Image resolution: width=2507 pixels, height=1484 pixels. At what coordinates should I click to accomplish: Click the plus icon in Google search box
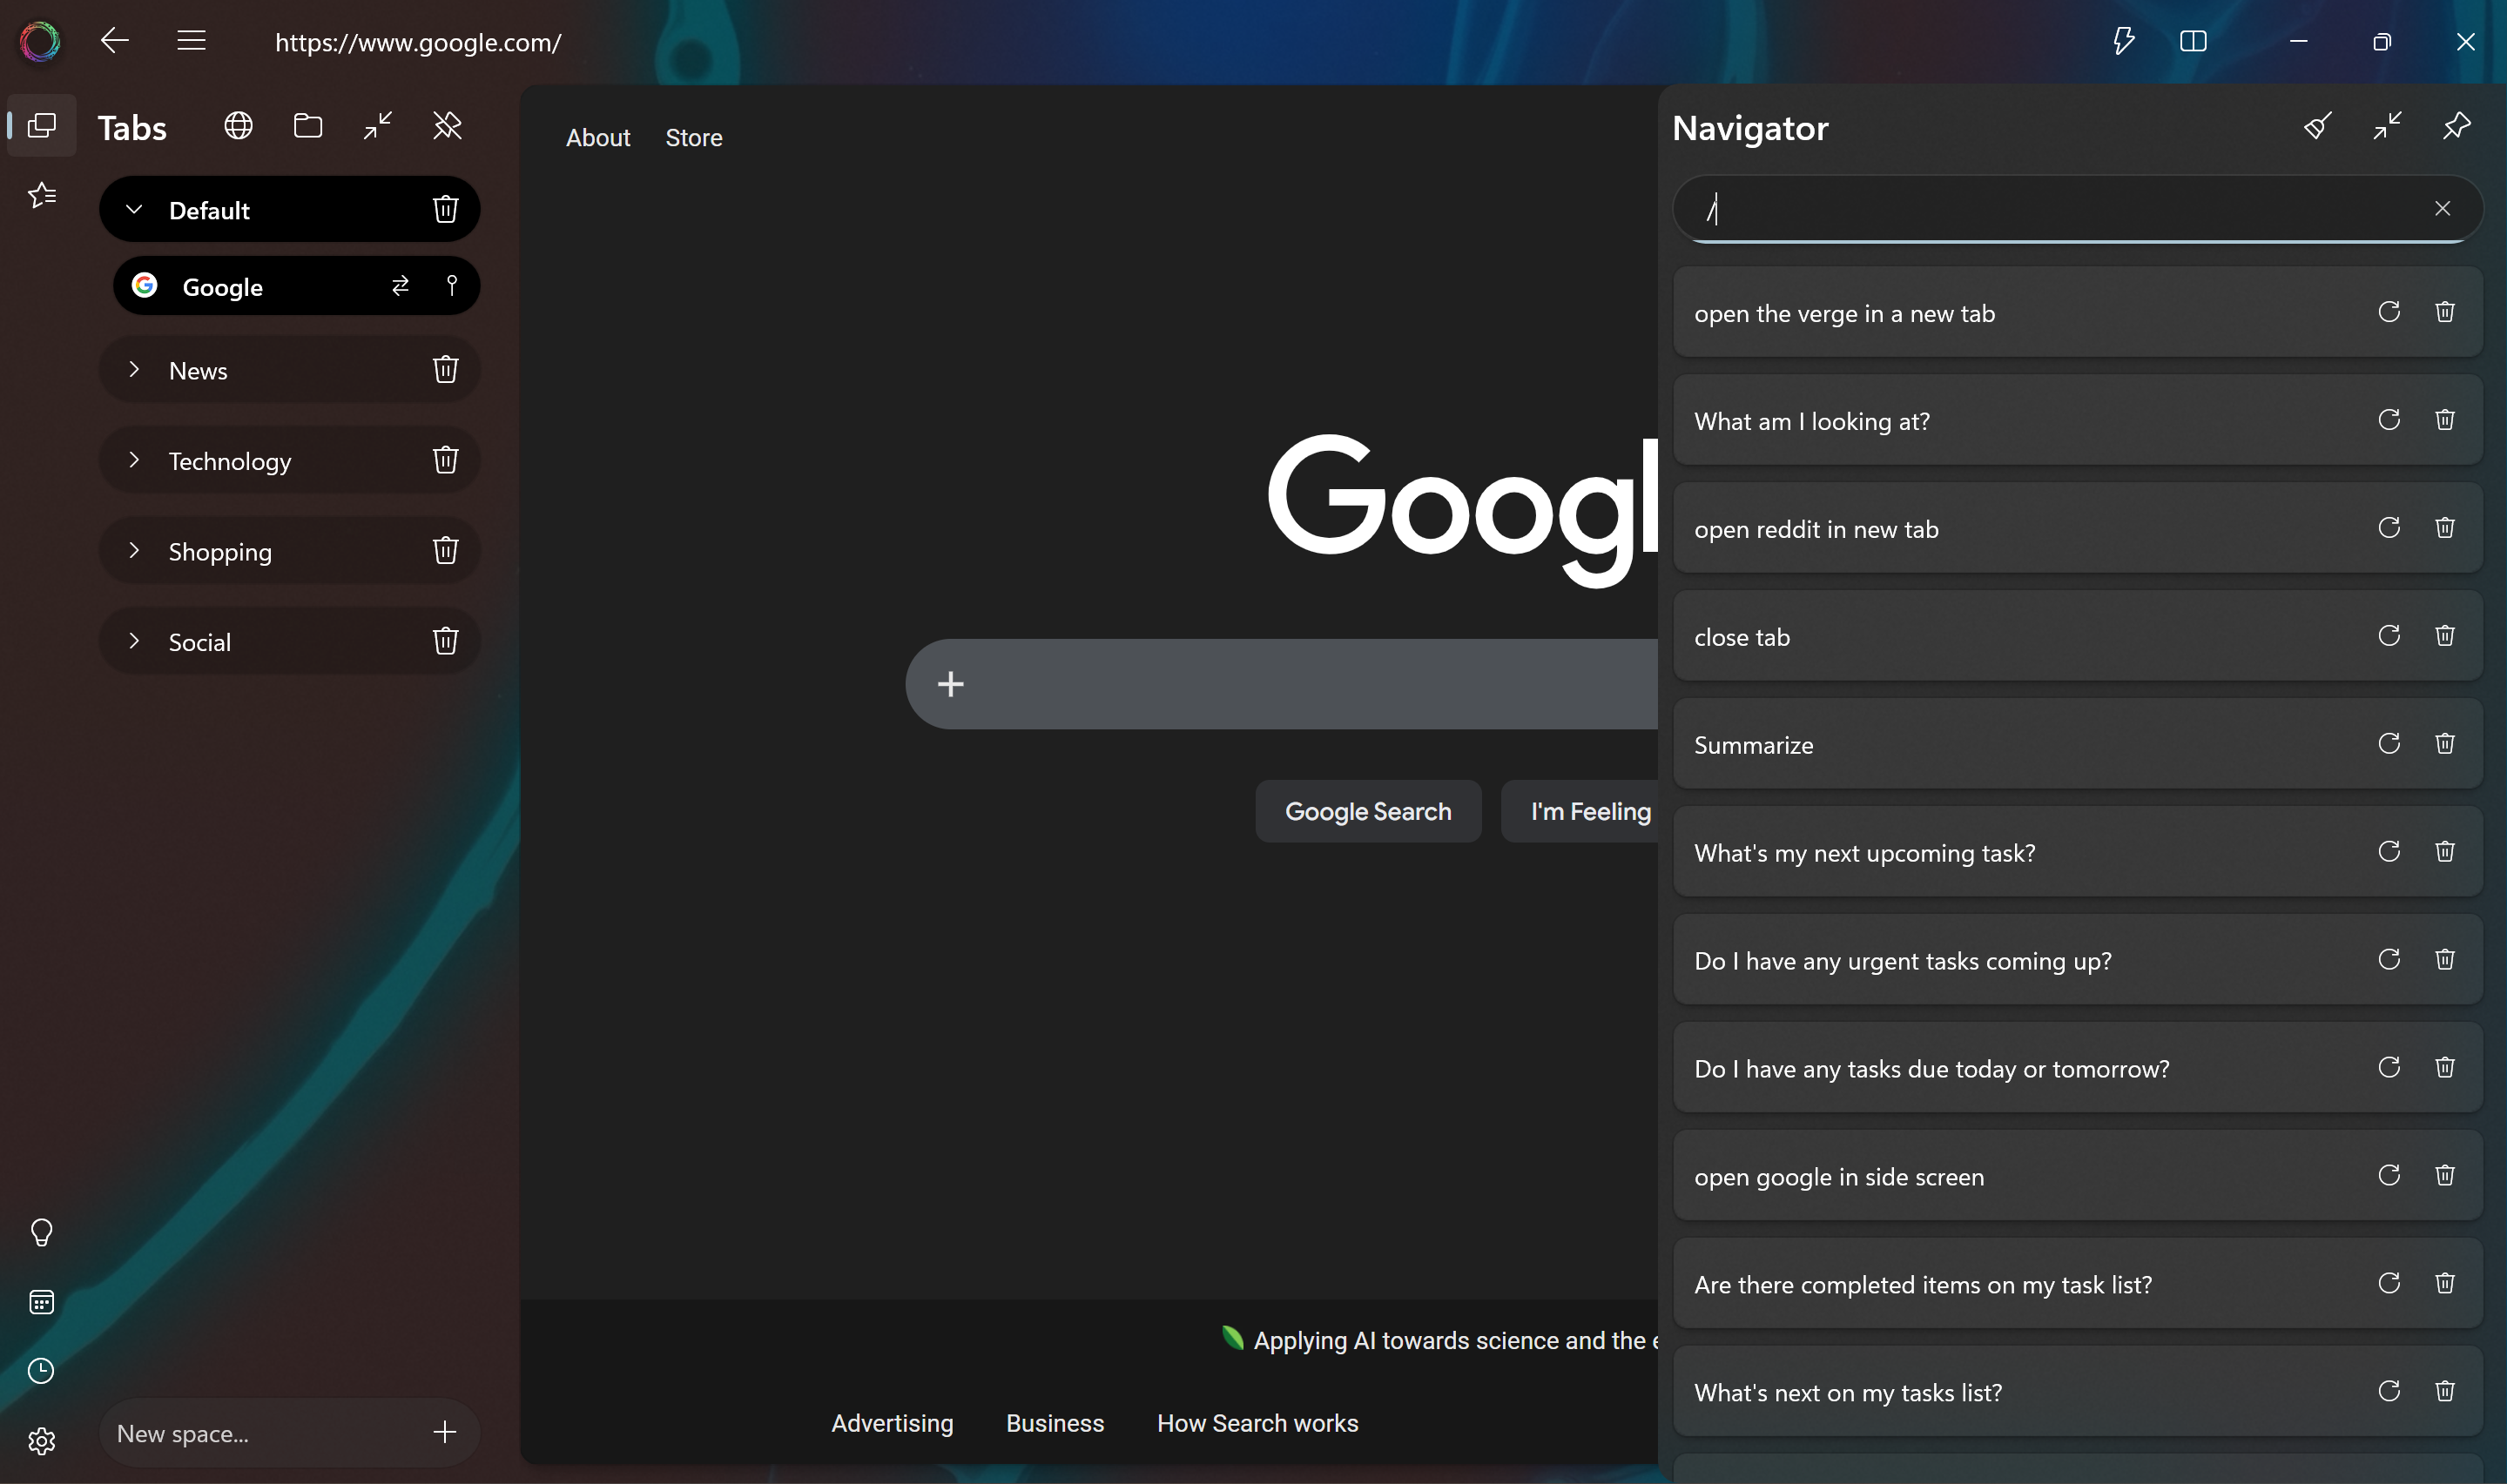tap(950, 684)
